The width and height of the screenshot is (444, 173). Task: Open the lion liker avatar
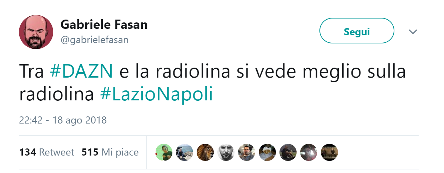tap(205, 152)
